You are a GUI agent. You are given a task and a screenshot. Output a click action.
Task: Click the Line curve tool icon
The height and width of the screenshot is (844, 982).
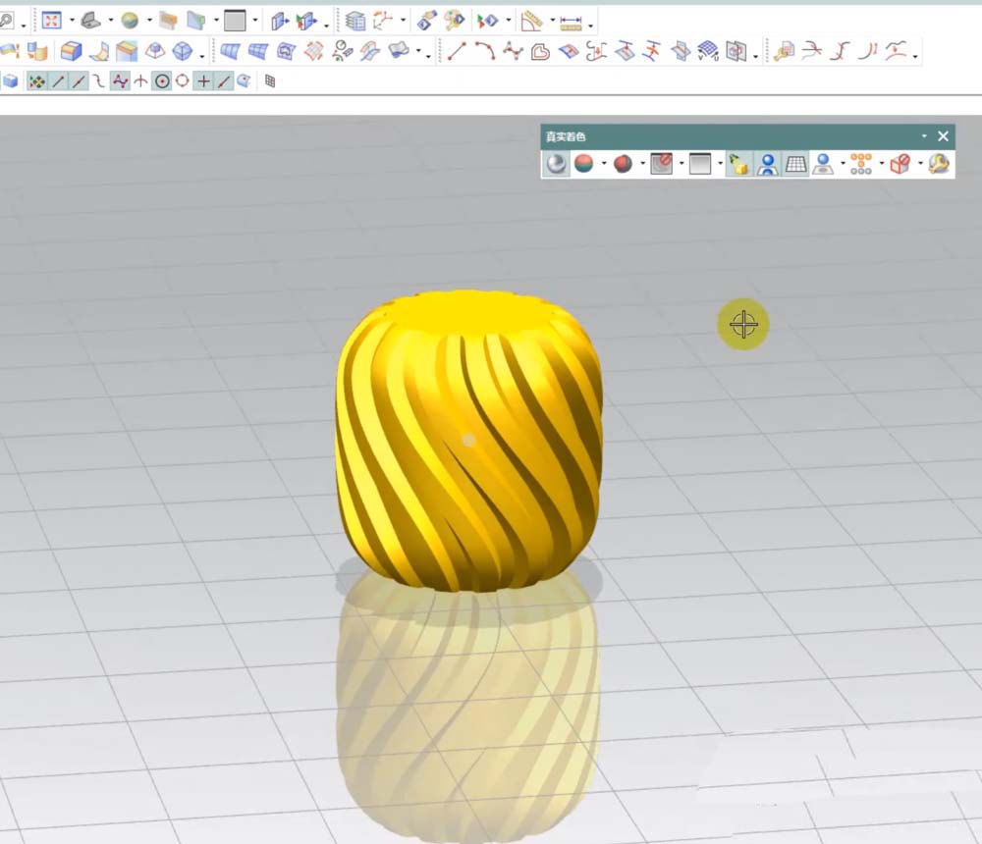tap(458, 51)
